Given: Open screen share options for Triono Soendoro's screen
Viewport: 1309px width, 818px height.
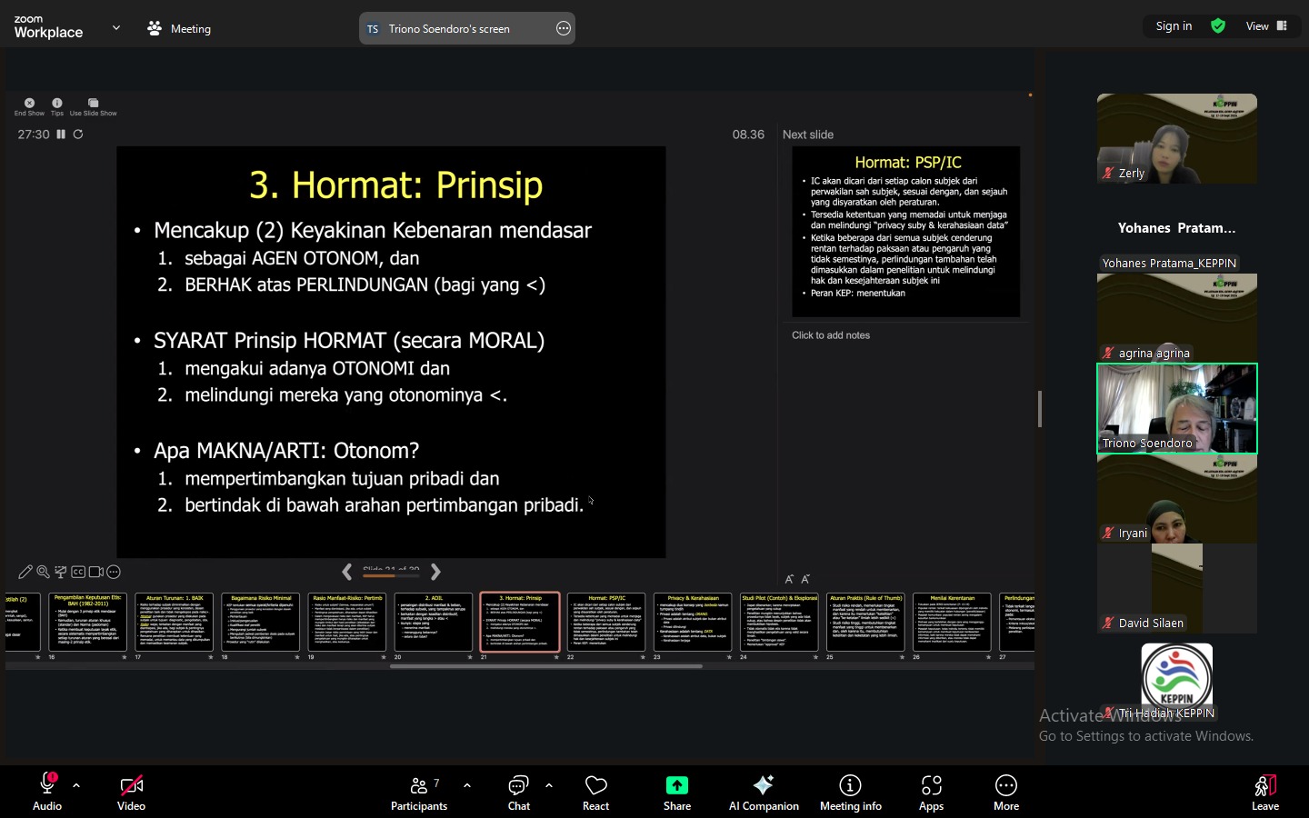Looking at the screenshot, I should tap(564, 29).
